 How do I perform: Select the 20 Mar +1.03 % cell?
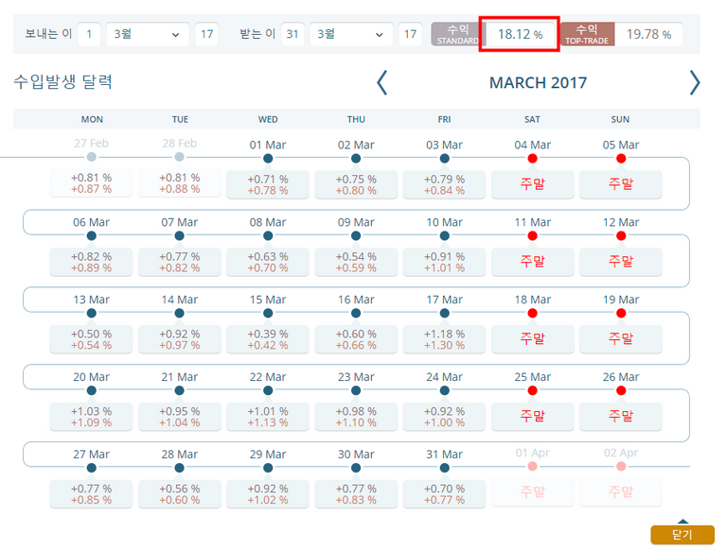click(91, 417)
